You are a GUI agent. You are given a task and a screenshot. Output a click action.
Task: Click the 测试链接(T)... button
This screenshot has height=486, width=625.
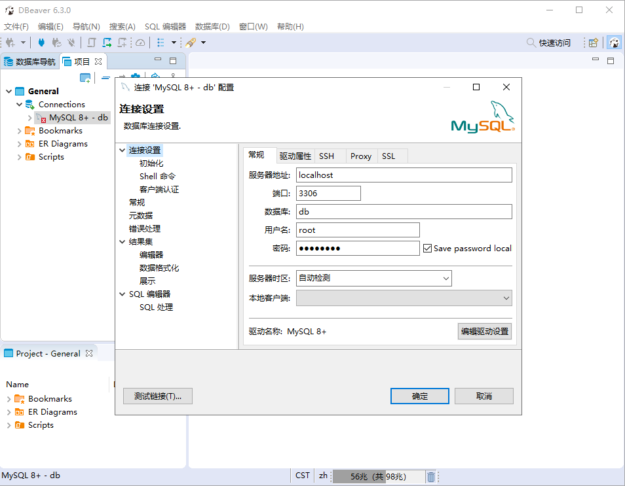click(158, 396)
